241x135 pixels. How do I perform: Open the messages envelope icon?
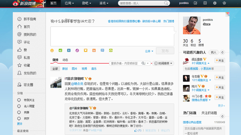pos(205,3)
